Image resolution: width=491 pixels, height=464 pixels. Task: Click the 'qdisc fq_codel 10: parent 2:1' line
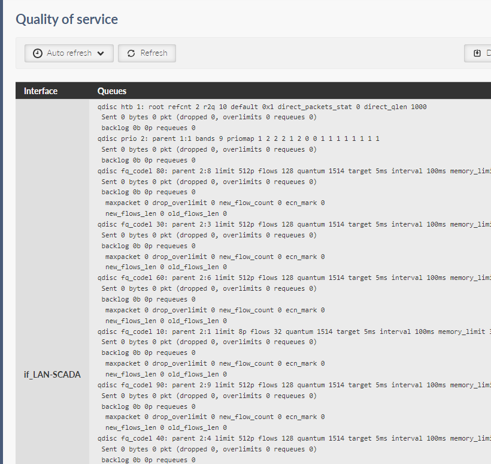point(294,332)
